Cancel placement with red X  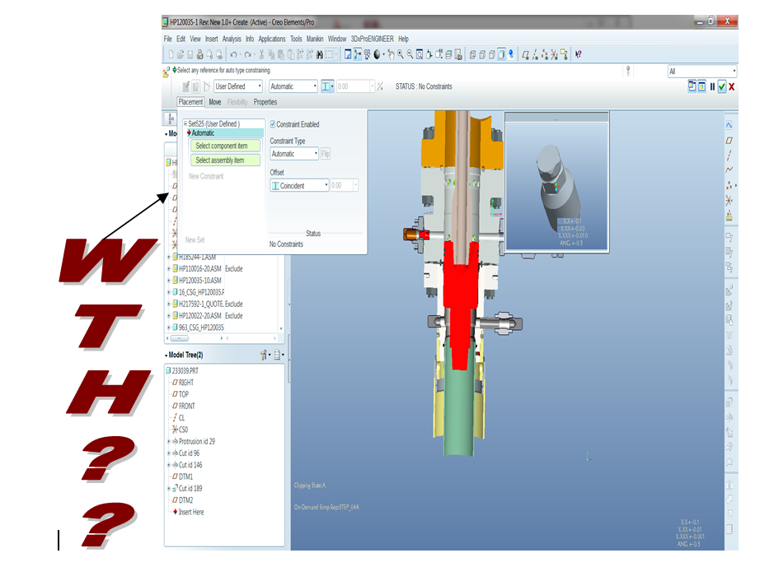(x=731, y=86)
